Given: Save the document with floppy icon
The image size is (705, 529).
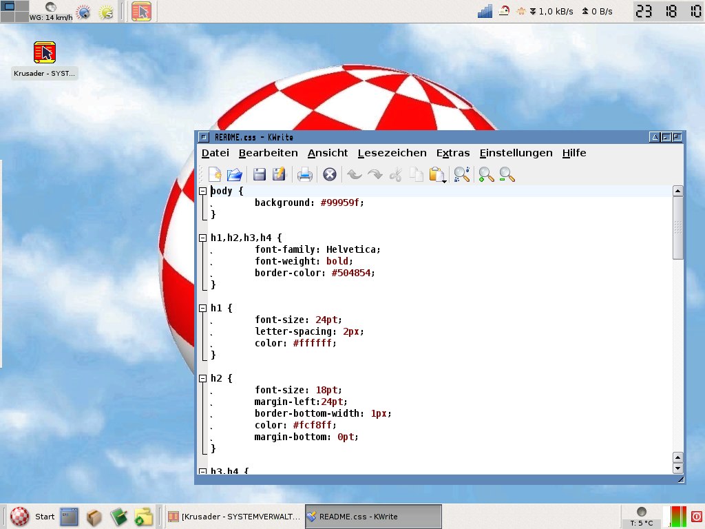Looking at the screenshot, I should point(260,174).
